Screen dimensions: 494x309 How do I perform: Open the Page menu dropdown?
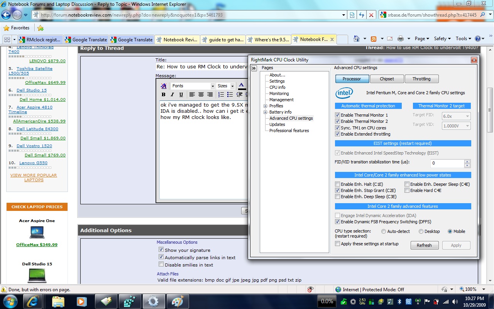(422, 39)
